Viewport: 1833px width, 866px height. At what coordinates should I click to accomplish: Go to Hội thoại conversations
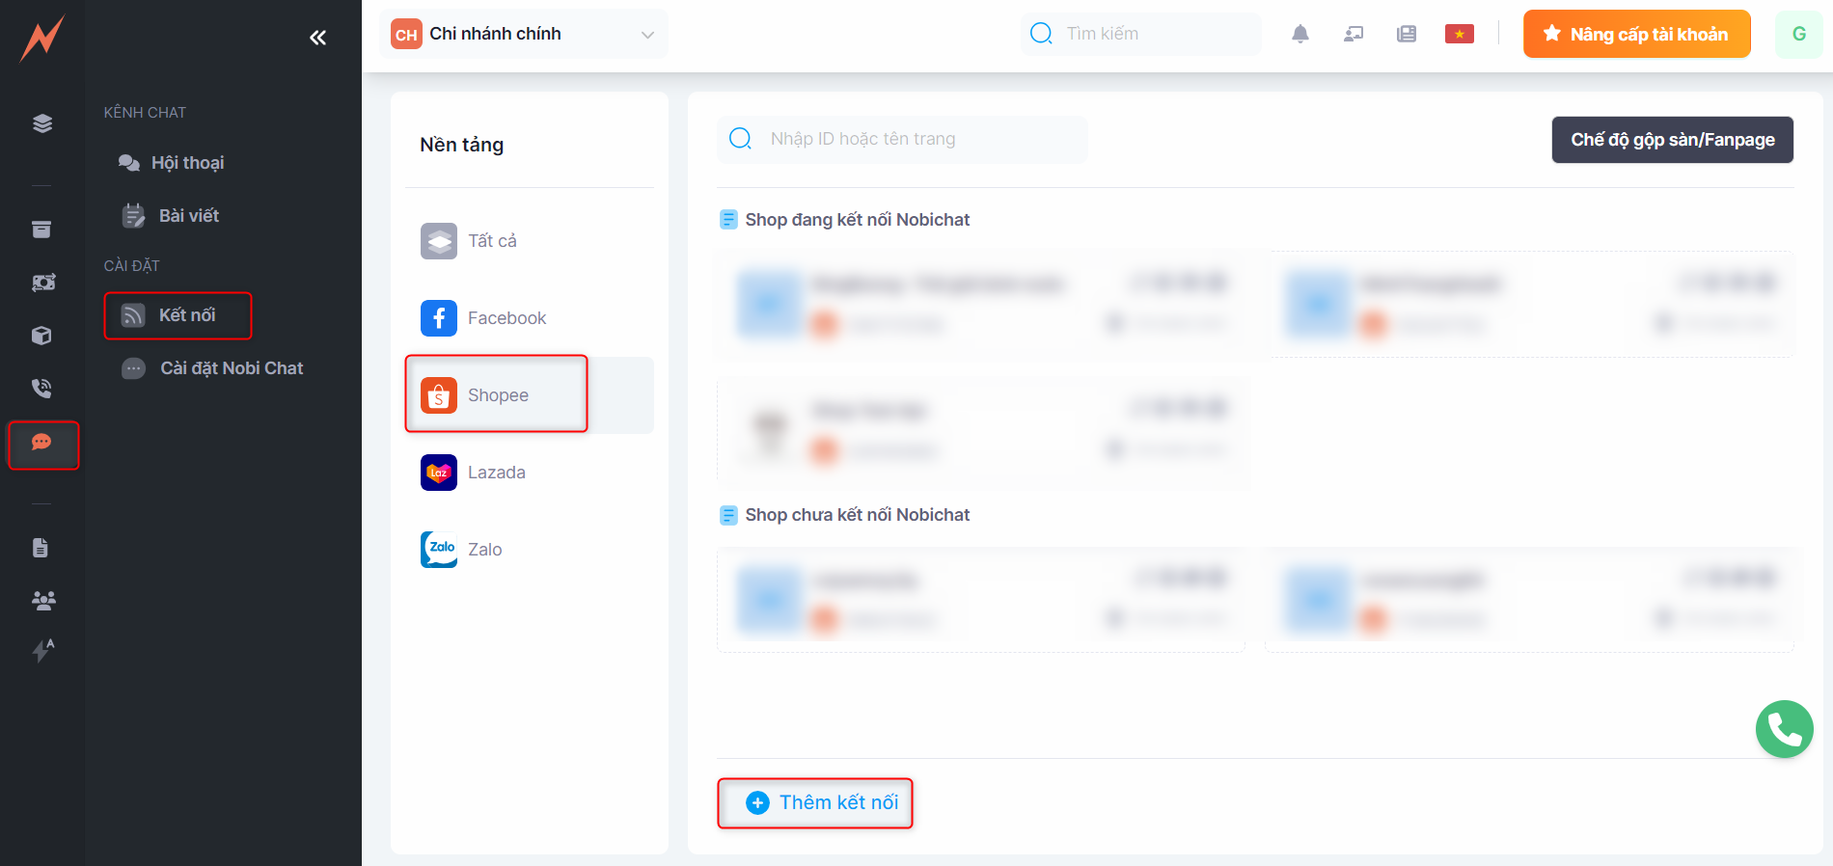tap(187, 163)
